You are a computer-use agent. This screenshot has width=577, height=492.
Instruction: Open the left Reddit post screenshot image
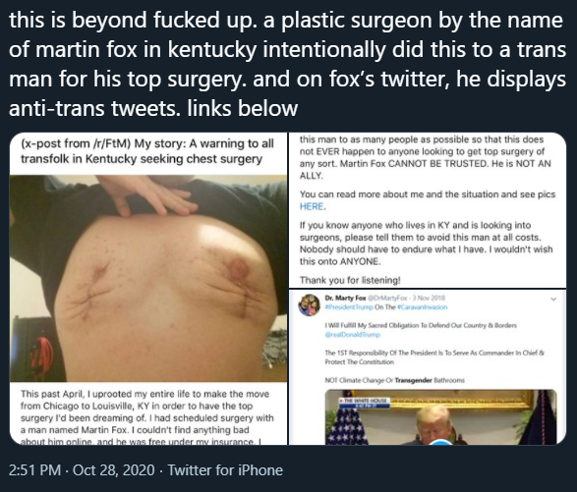pos(148,289)
